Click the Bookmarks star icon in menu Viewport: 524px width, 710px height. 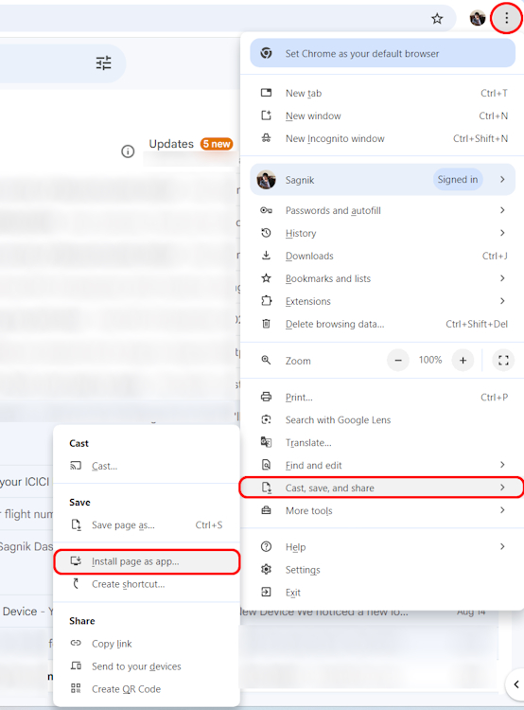266,278
